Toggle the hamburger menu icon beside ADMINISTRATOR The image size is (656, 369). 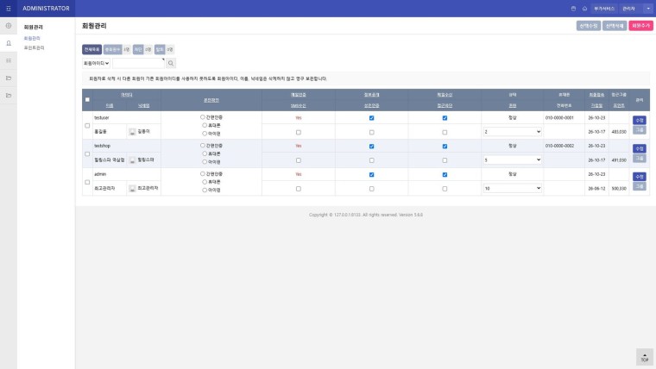coord(9,9)
